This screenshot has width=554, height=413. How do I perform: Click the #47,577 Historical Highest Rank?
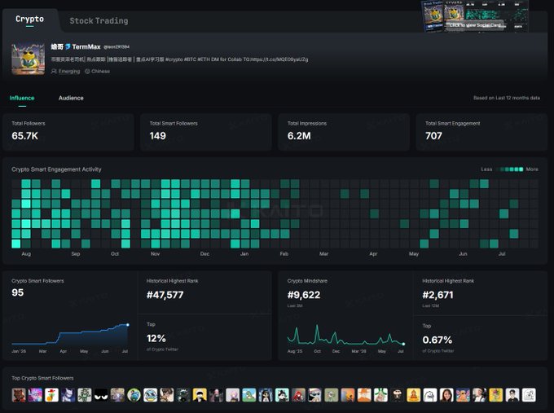pyautogui.click(x=165, y=295)
